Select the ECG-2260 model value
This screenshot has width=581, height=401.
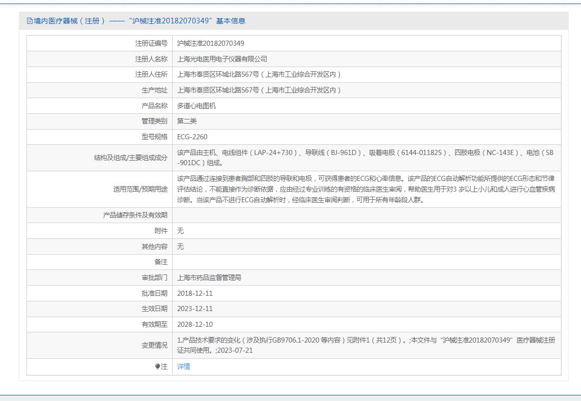click(192, 137)
